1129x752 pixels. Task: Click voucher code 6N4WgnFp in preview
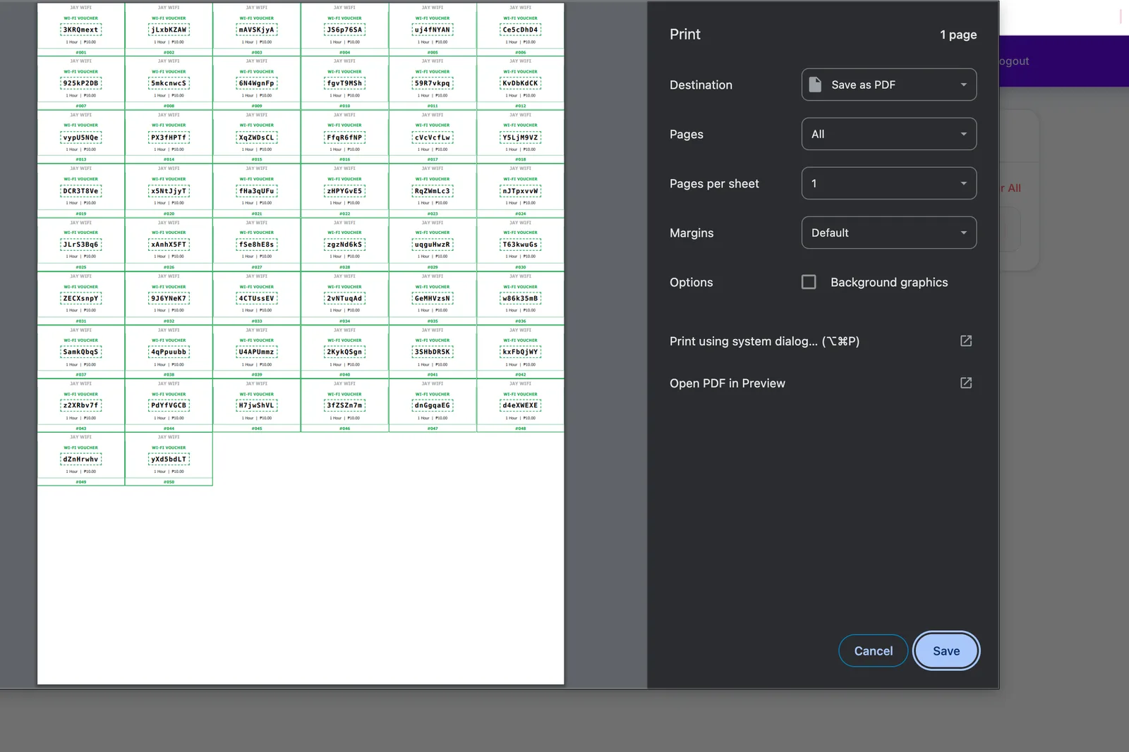[257, 83]
